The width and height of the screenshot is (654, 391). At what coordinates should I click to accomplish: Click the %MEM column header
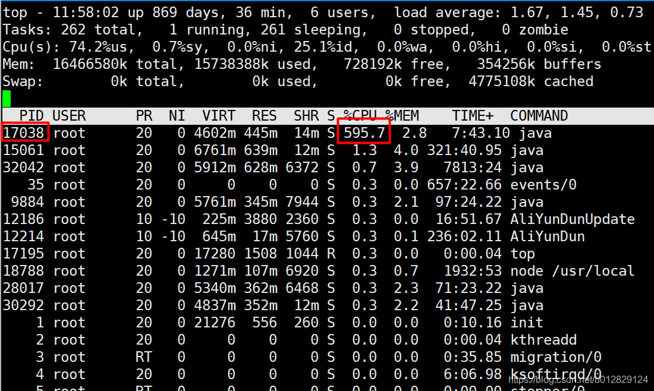(x=402, y=115)
